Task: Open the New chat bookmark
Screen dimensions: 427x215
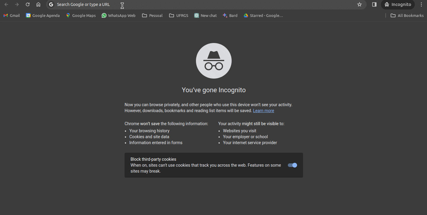Action: 205,15
